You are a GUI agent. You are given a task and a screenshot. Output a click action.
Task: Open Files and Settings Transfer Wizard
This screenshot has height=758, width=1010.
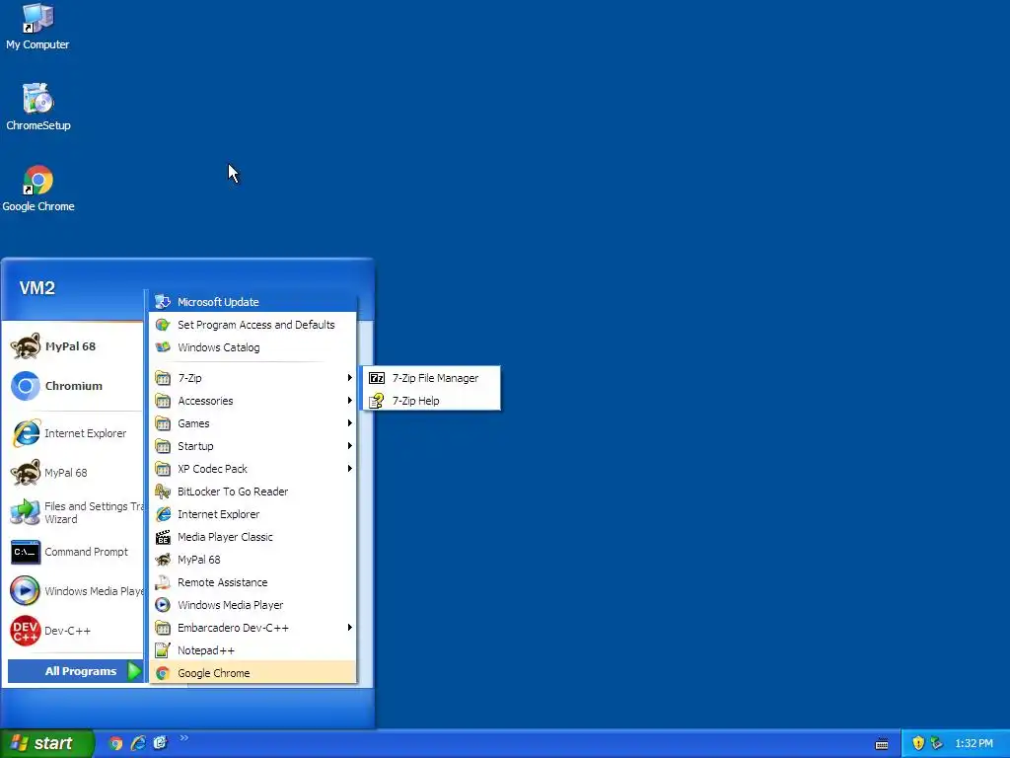75,512
